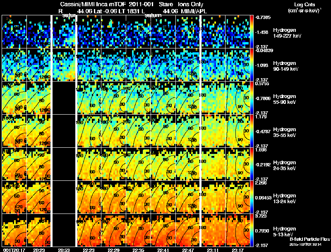Click the 'MIMI/APL' credit text
Viewport: 331px width, 252px height.
[x=194, y=11]
